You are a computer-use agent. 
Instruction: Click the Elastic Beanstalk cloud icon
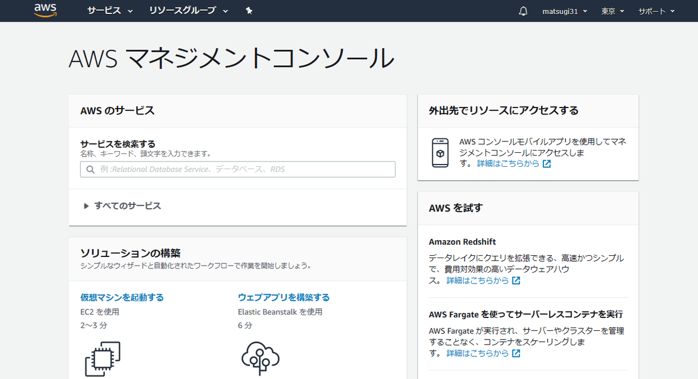[260, 359]
